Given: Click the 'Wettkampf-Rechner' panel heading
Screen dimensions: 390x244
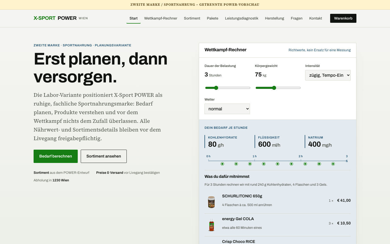Looking at the screenshot, I should click(226, 50).
